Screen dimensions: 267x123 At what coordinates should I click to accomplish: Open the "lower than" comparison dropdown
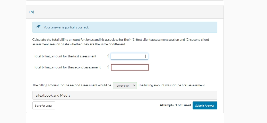125,85
